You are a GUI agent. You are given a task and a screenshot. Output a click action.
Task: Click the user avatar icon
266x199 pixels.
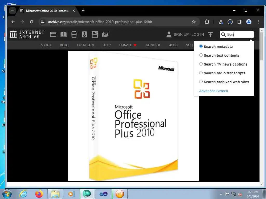coord(169,34)
